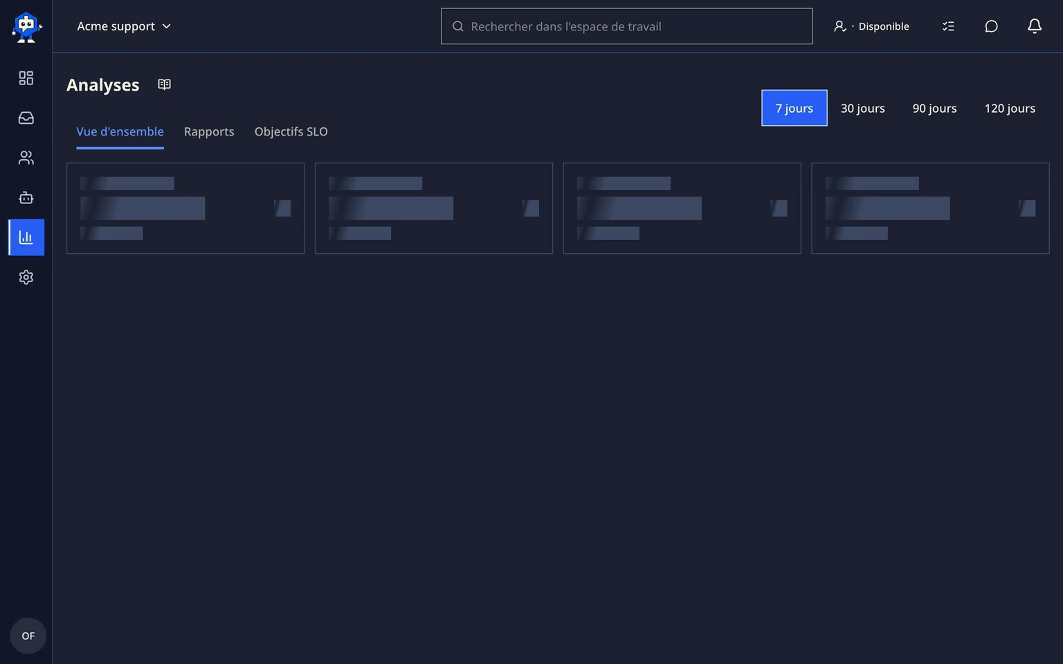Open the OF user avatar
1063x664 pixels.
28,636
